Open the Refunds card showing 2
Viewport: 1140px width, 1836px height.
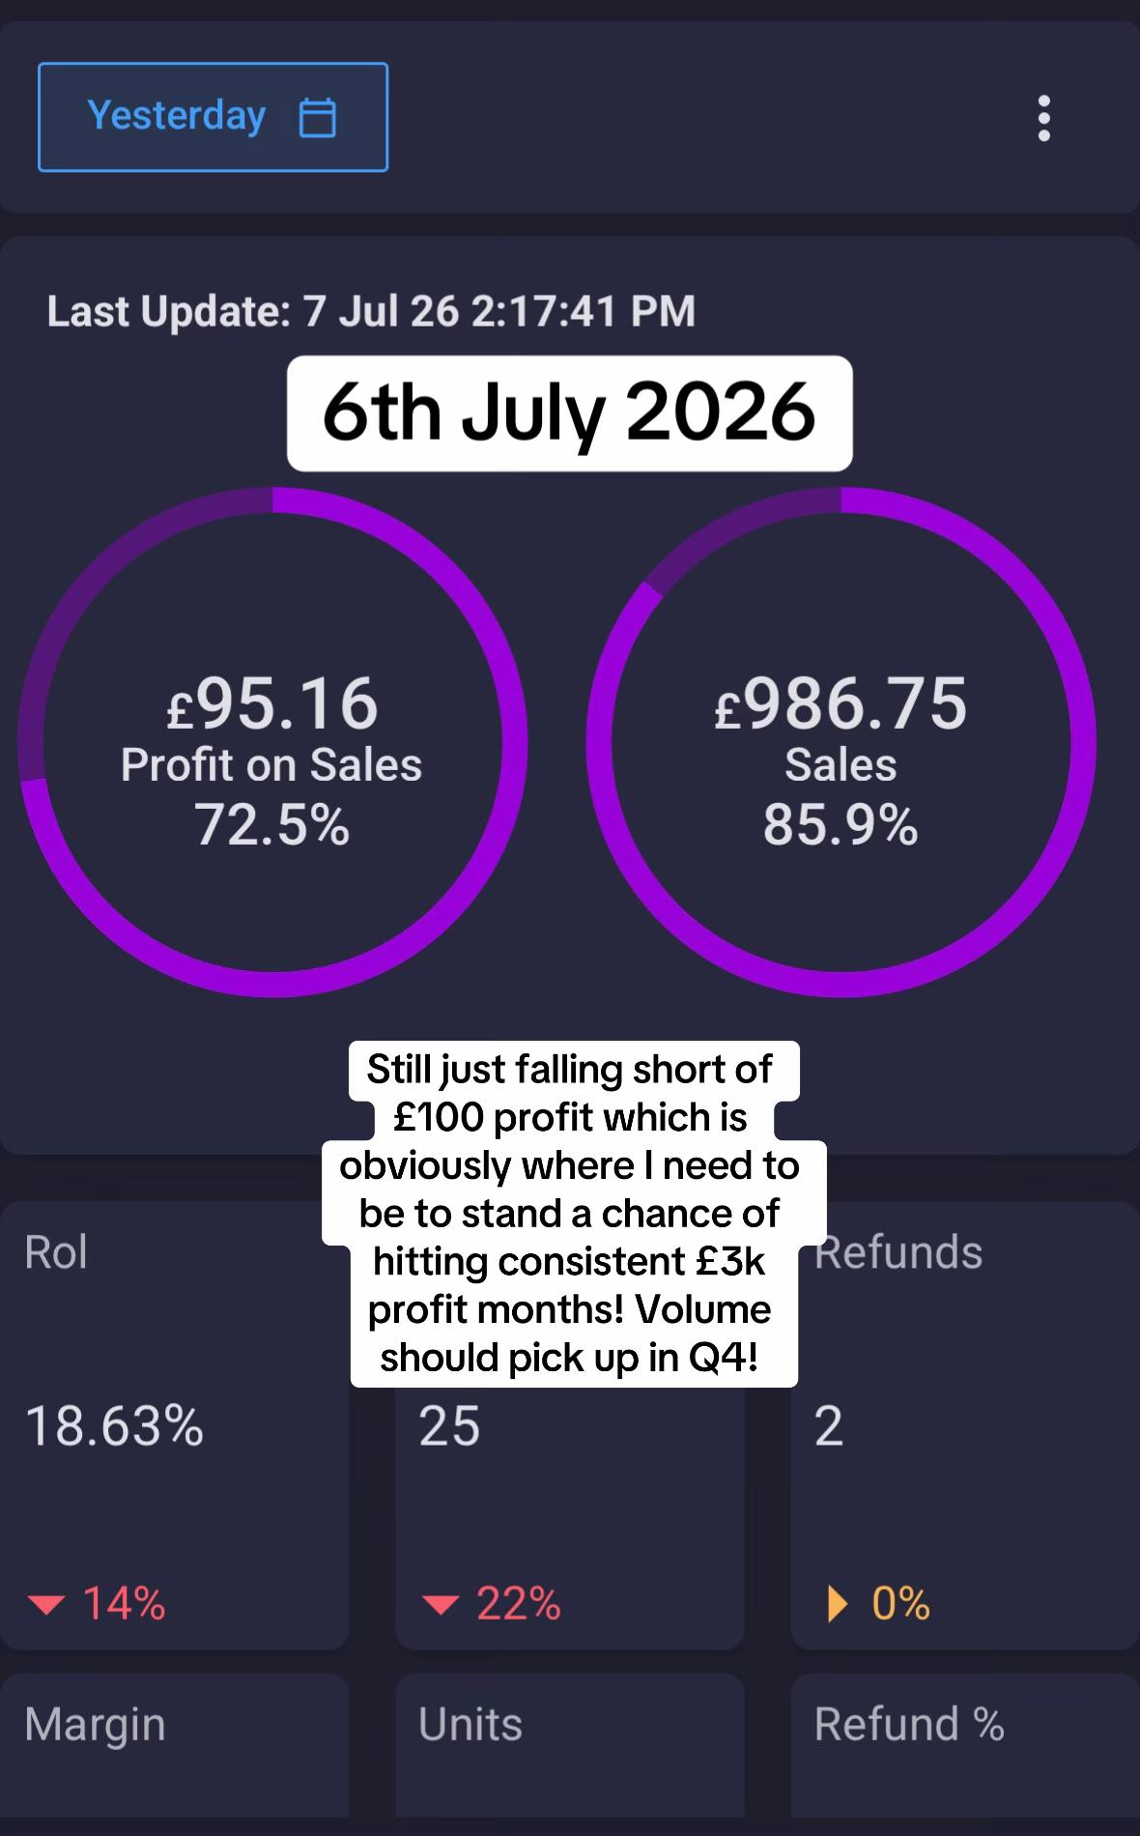965,1425
